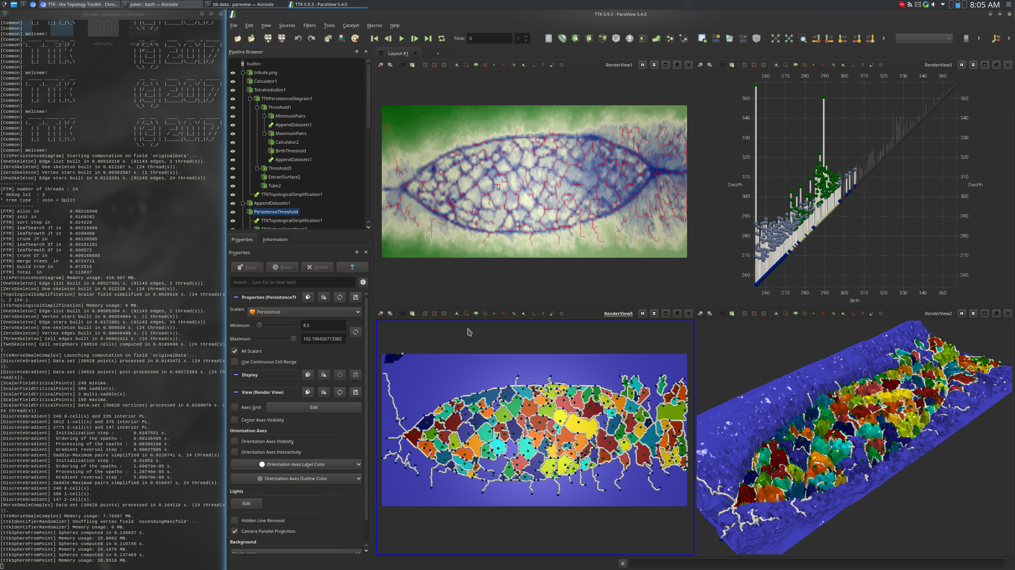
Task: Open the Scalars Persistence dropdown
Action: (x=304, y=312)
